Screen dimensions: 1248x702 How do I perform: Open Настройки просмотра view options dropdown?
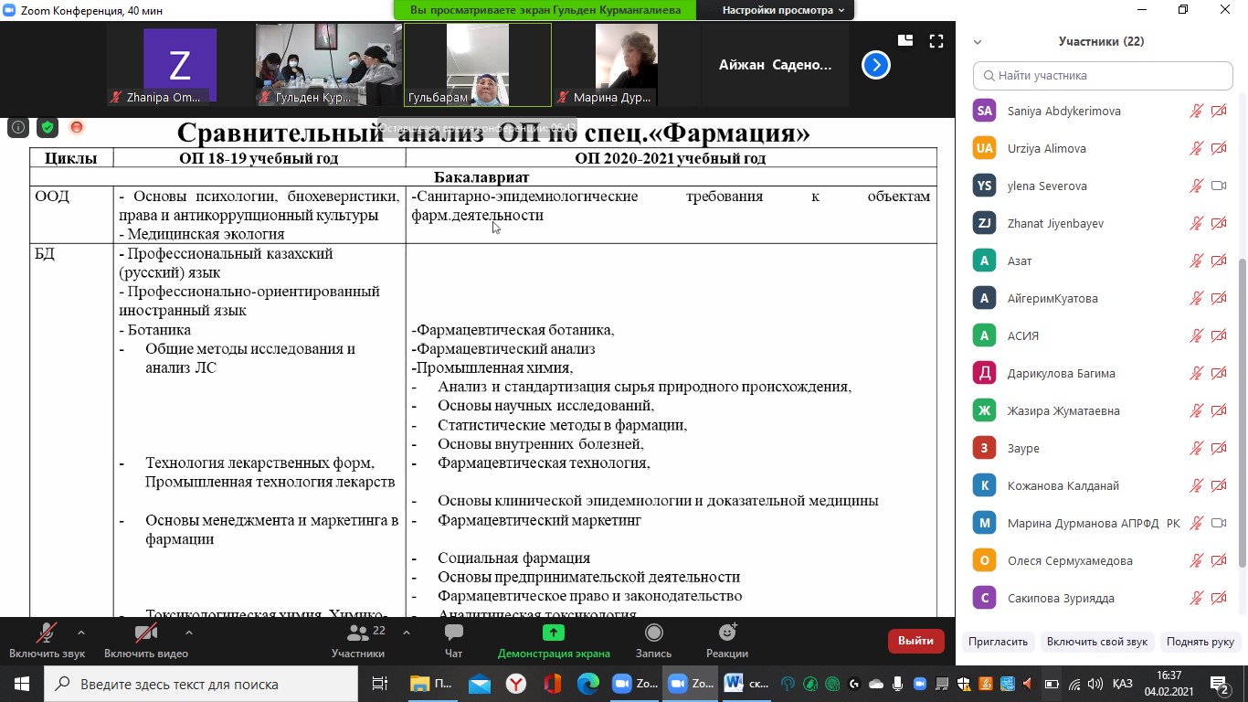point(782,10)
